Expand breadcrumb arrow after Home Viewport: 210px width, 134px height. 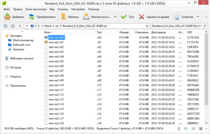click(x=53, y=26)
